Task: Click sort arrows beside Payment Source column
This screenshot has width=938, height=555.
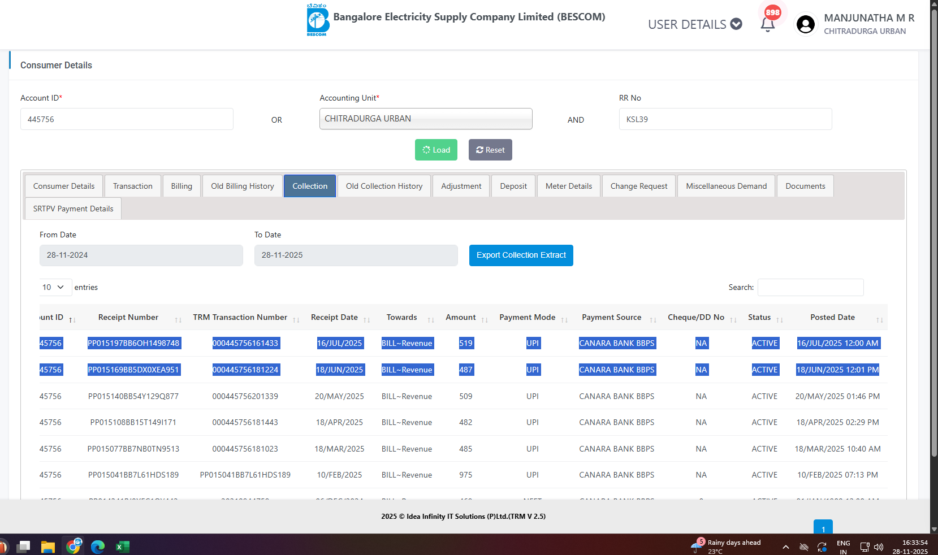Action: point(653,320)
